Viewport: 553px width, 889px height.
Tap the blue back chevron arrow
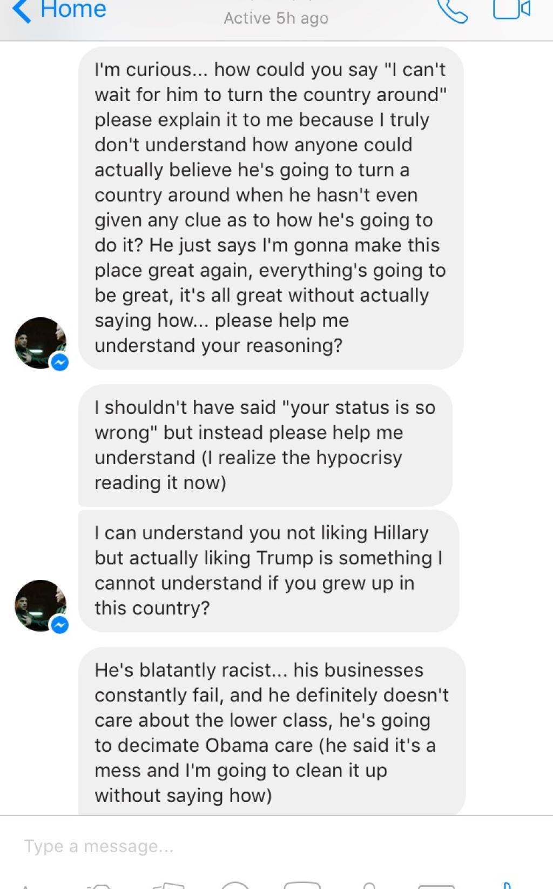coord(22,10)
